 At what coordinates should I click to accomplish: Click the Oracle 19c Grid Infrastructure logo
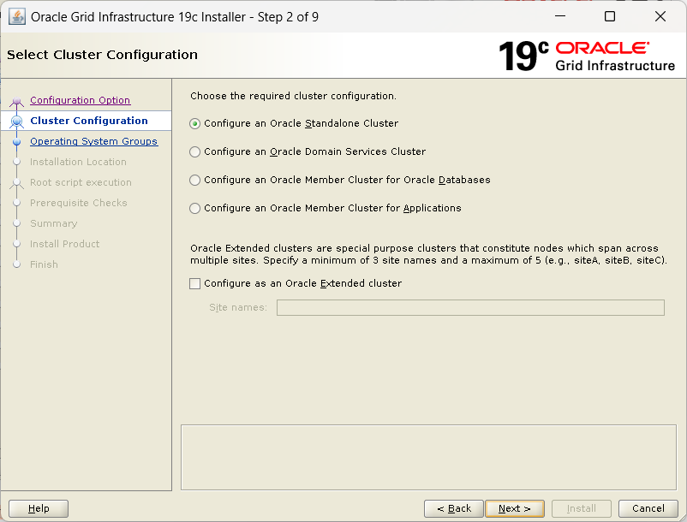pos(587,56)
